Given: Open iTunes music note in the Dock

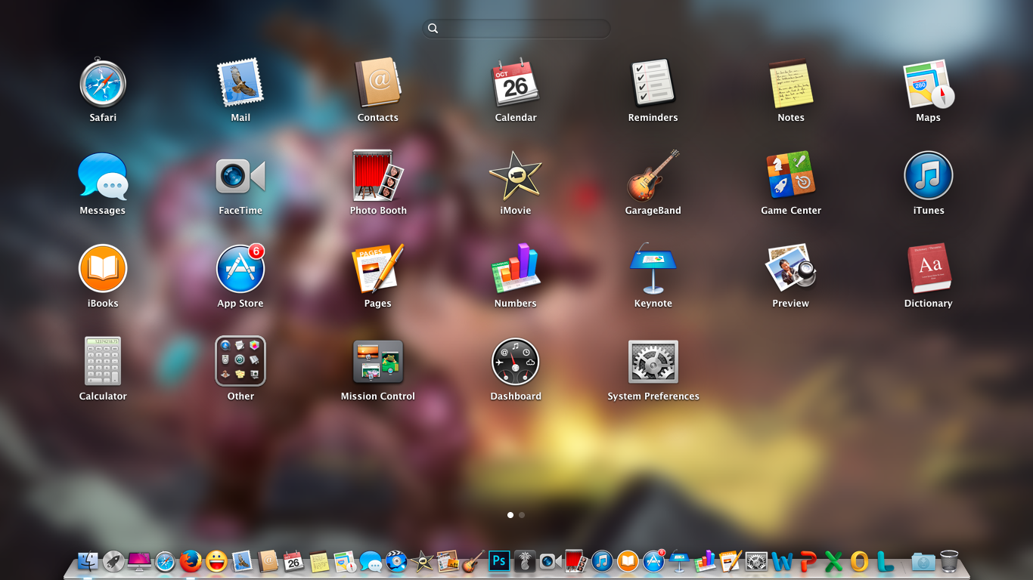Looking at the screenshot, I should 602,561.
